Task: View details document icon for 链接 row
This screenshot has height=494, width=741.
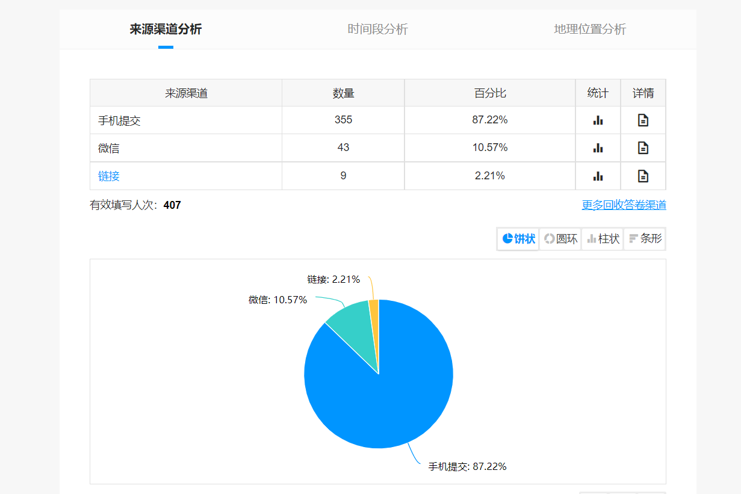Action: (x=643, y=176)
